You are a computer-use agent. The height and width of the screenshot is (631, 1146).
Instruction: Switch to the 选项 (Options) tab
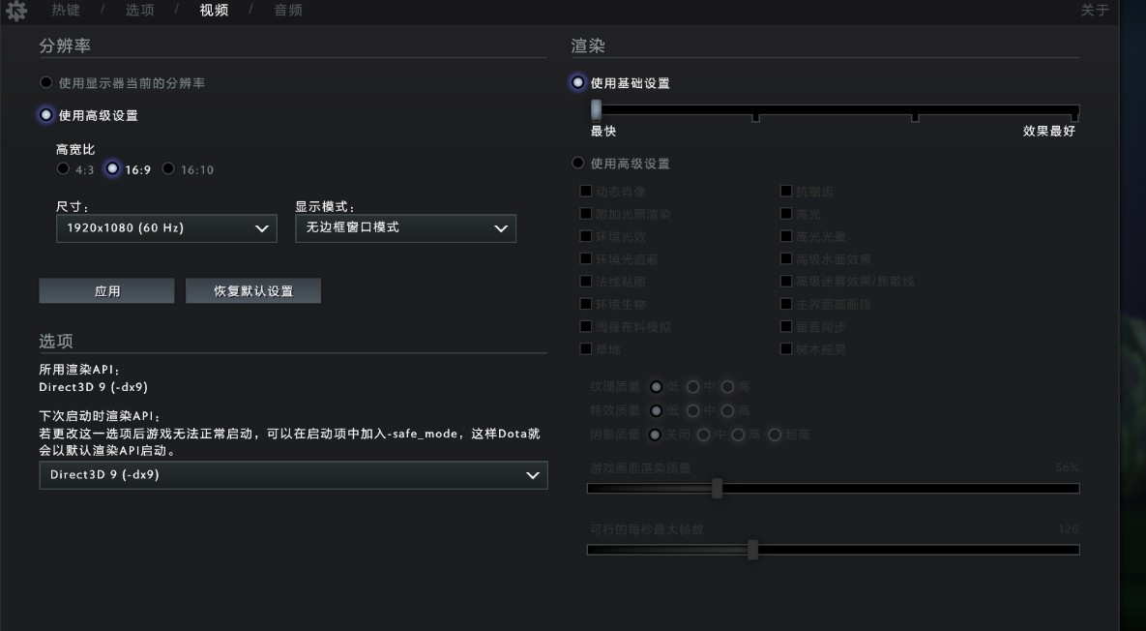(139, 11)
